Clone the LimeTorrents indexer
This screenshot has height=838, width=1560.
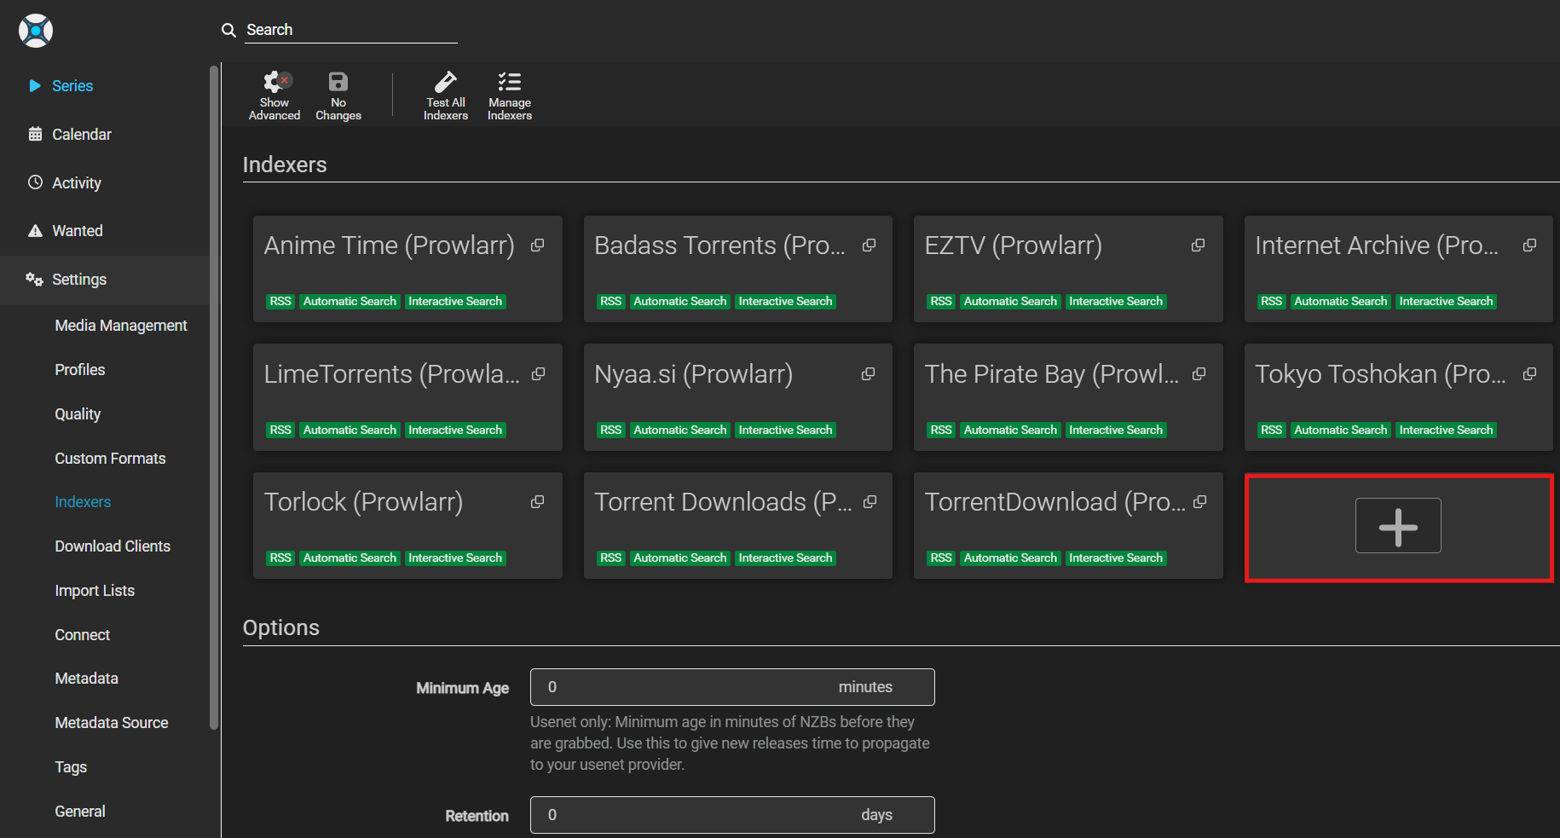(x=539, y=374)
